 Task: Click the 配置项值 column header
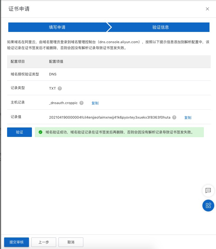pos(56,62)
